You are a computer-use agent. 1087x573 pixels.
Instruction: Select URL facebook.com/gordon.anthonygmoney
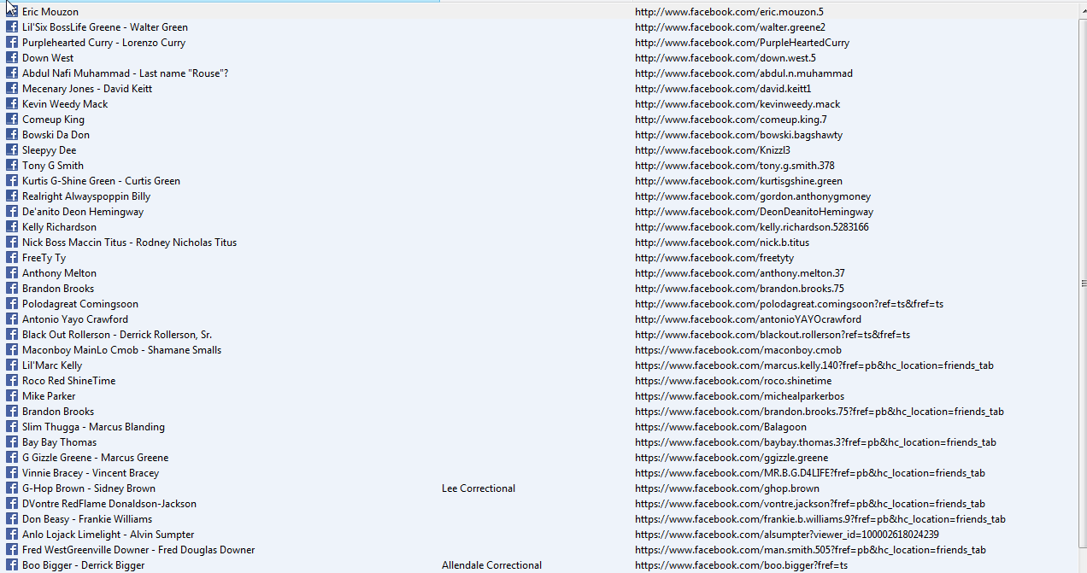[x=753, y=196]
